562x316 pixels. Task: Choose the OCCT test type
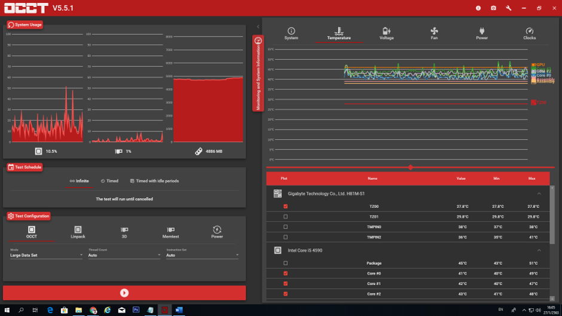(x=32, y=232)
